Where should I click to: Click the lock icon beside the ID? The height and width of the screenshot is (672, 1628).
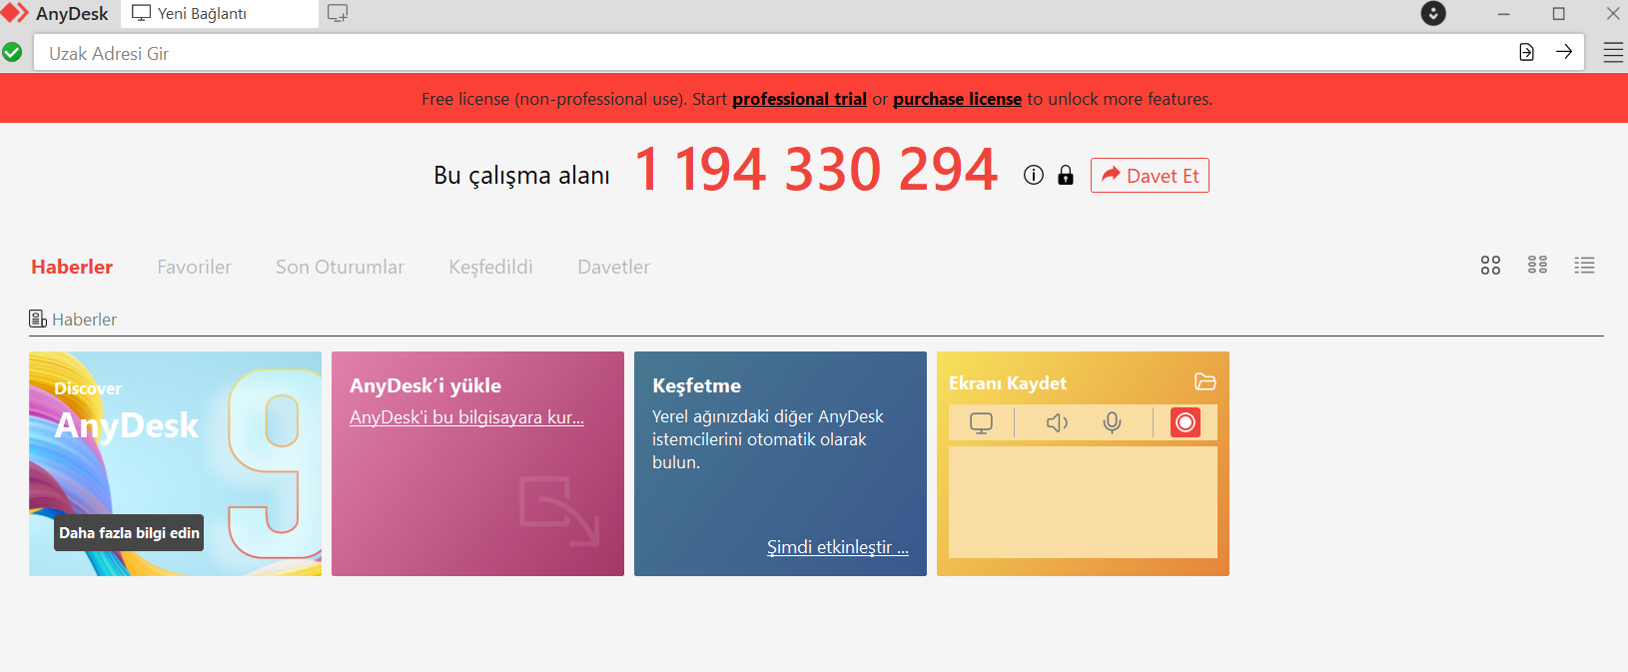pos(1066,176)
